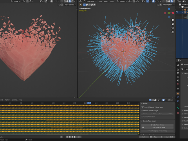Open Select menu in right viewport
The image size is (188, 141).
[x=106, y=1]
